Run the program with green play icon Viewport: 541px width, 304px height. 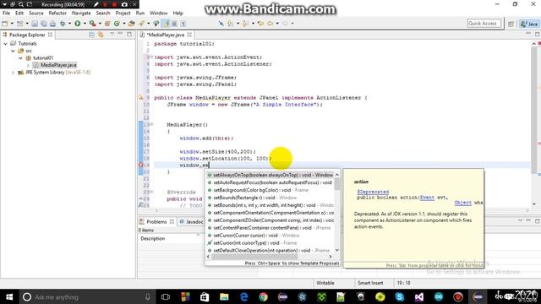tap(77, 24)
